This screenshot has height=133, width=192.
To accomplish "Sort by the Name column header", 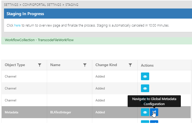I will coord(55,65).
